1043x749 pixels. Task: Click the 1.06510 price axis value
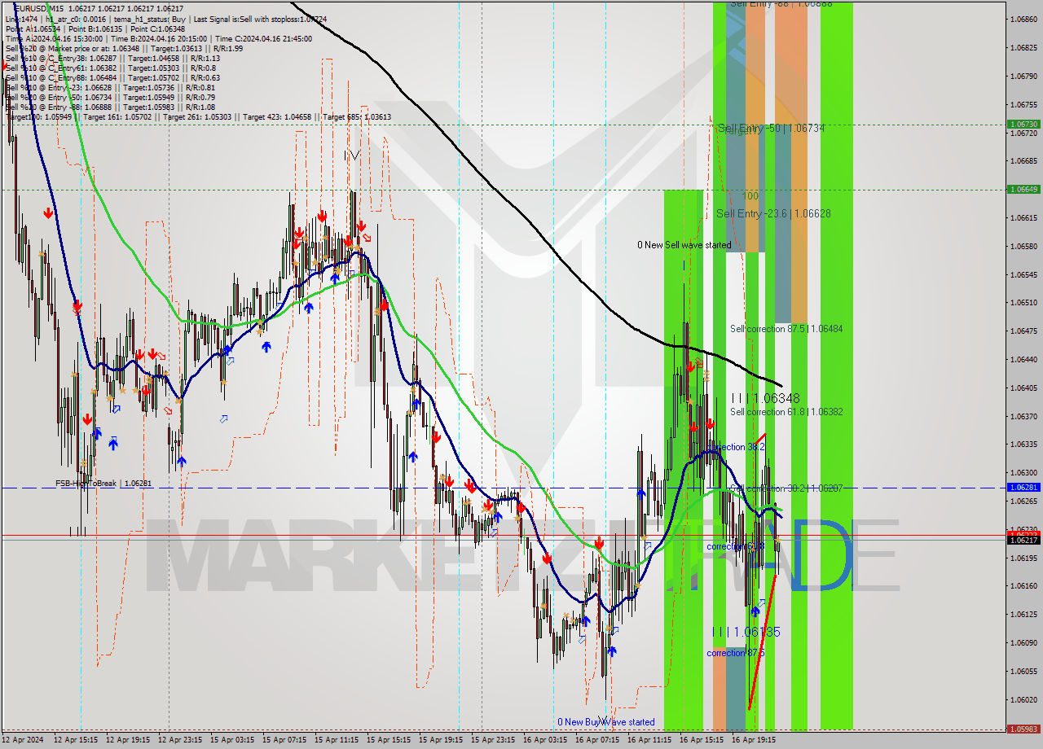point(1023,303)
